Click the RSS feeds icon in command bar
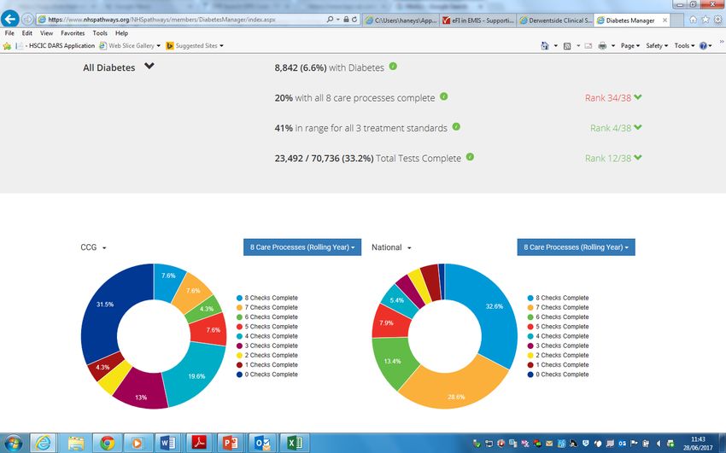 coord(567,46)
